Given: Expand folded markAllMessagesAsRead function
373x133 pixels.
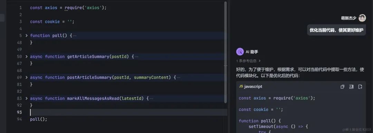Looking at the screenshot, I should point(26,98).
